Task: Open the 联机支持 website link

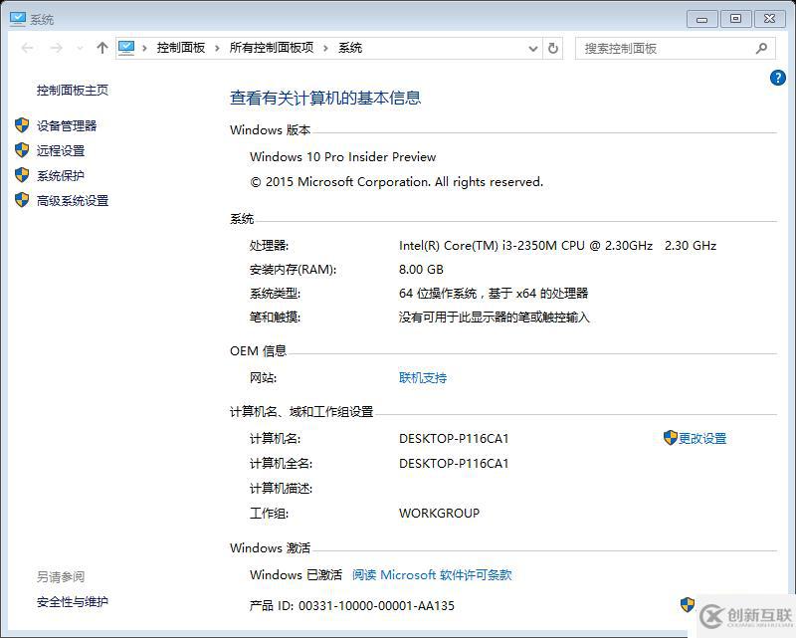Action: coord(422,378)
